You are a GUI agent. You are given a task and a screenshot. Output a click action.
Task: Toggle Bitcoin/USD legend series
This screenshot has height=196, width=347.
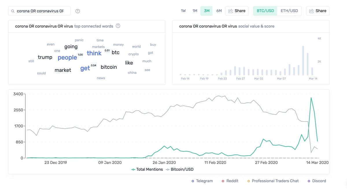click(180, 169)
